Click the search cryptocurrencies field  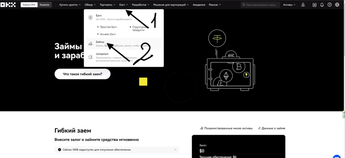(x=260, y=5)
